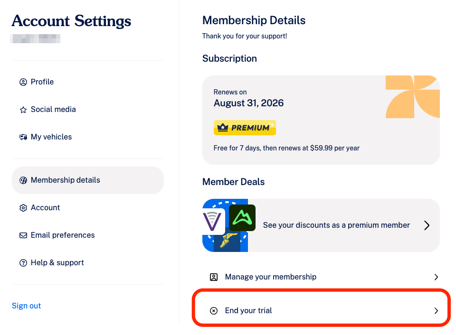This screenshot has height=335, width=456.
Task: Click the yellow PREMIUM badge
Action: tap(245, 128)
